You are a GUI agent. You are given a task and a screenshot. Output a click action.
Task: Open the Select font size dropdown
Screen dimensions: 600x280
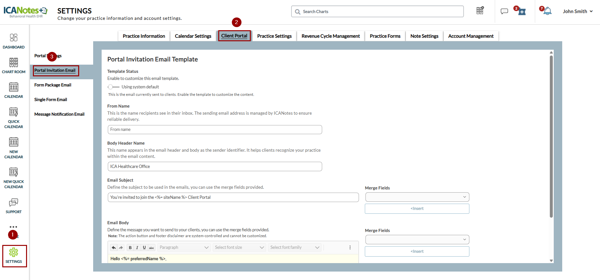pos(239,248)
